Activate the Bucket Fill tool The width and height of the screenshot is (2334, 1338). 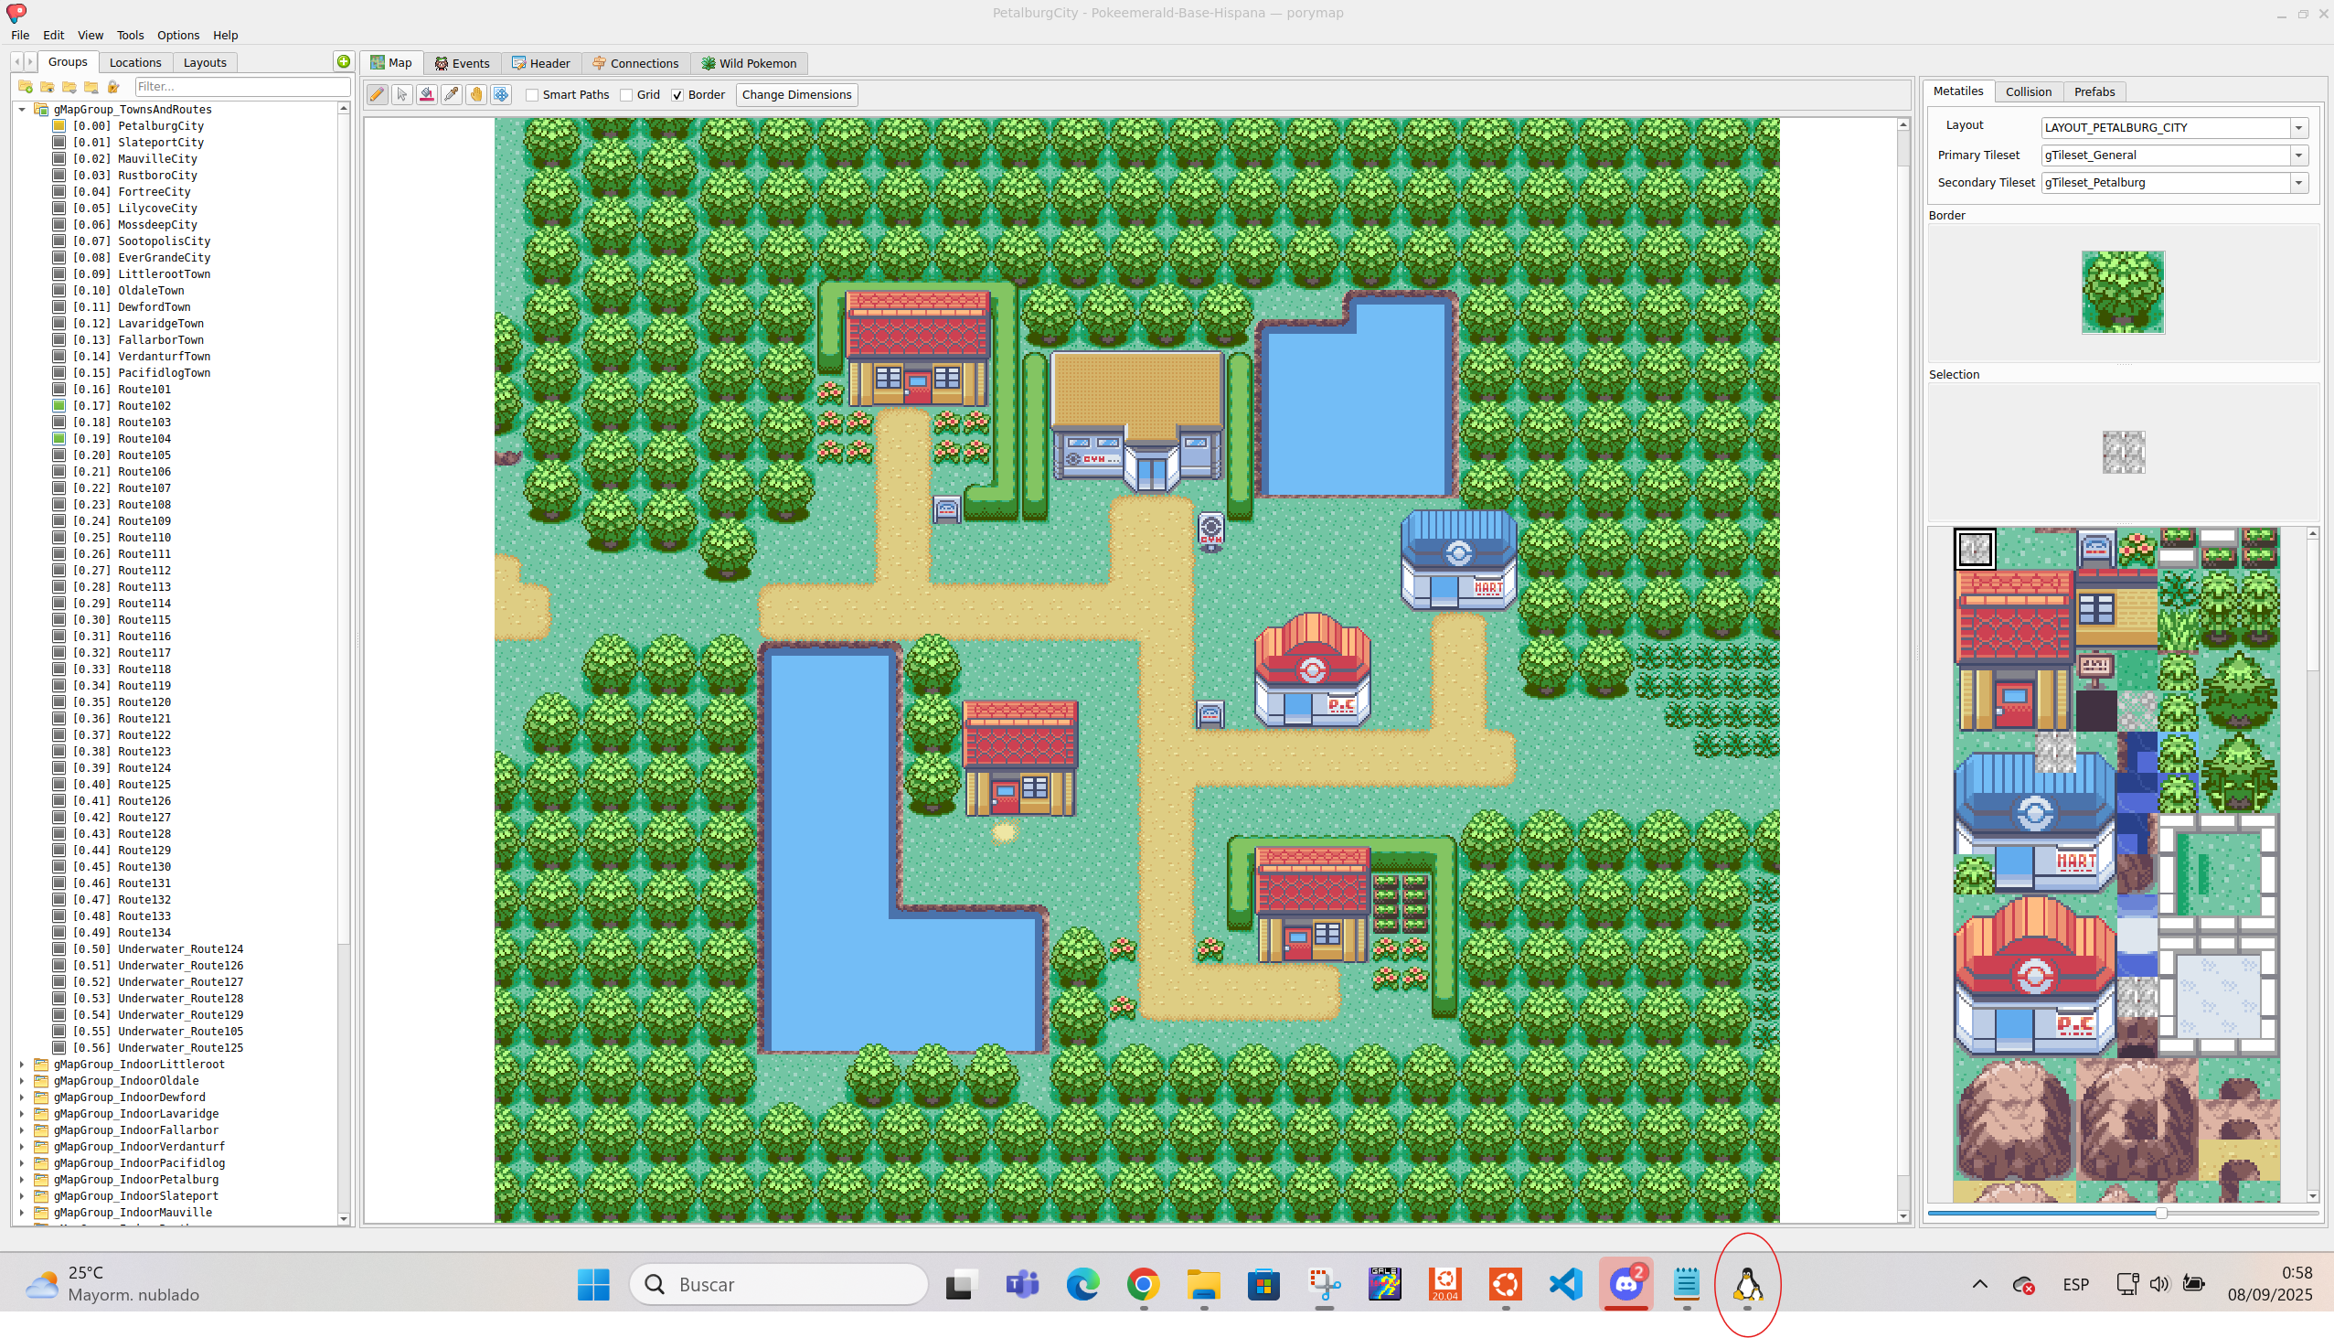(427, 94)
